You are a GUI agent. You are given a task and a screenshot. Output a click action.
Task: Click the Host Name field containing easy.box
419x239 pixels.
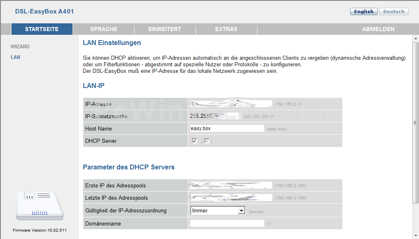pos(227,129)
